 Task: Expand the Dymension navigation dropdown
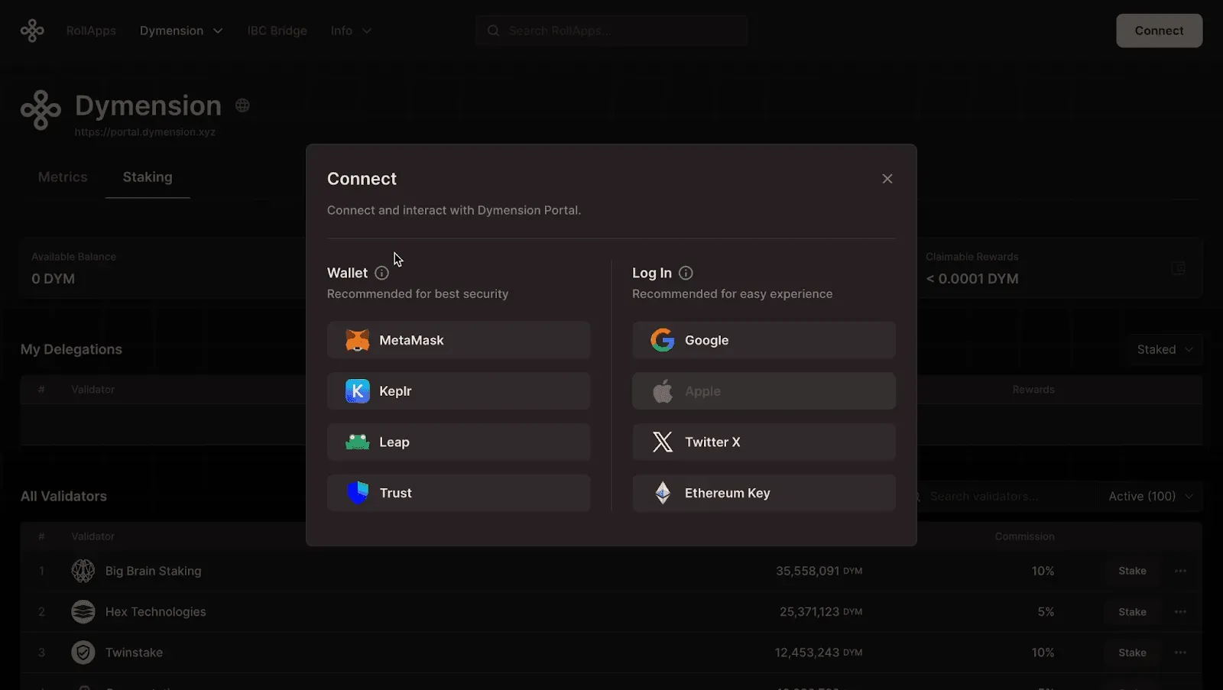click(181, 31)
